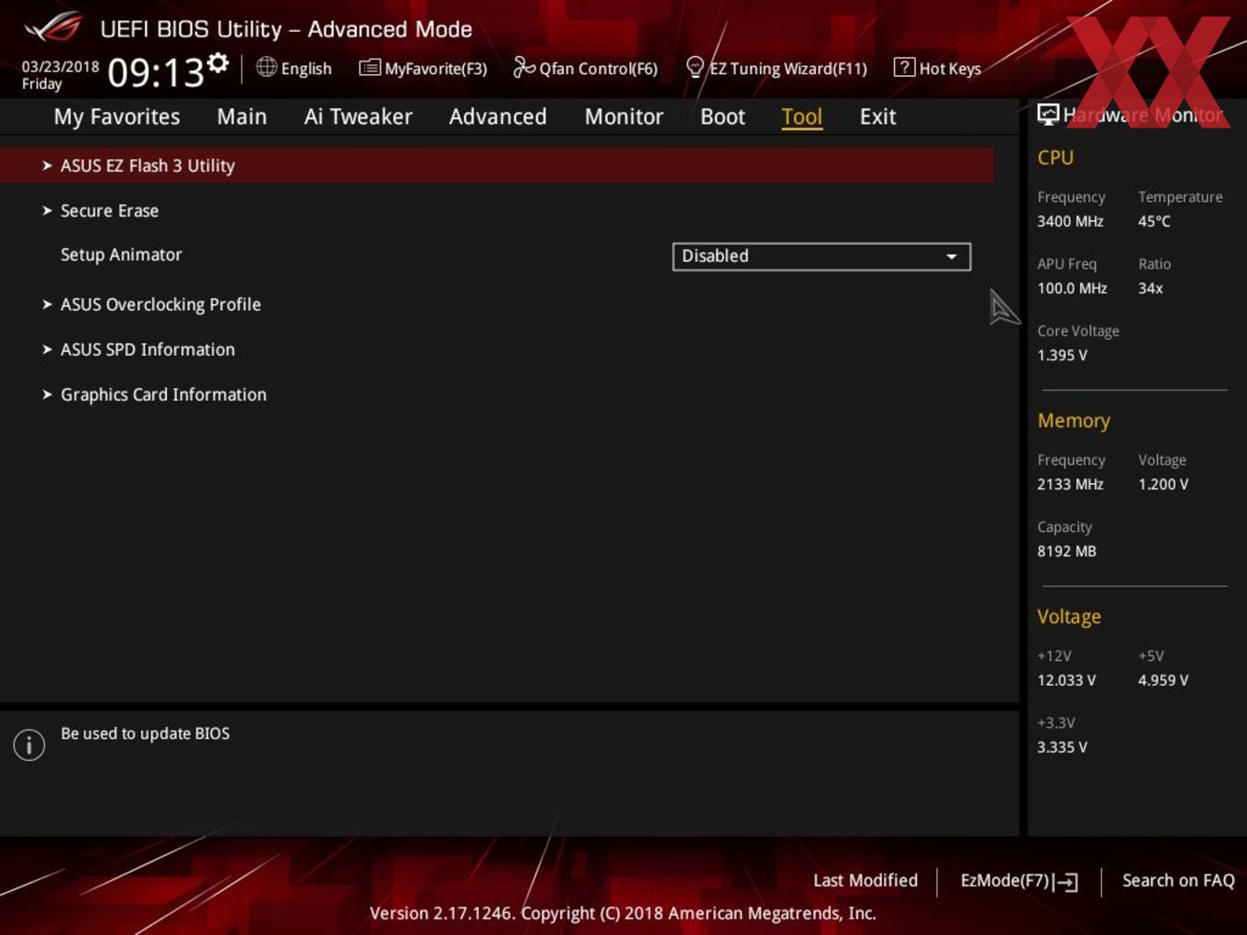Viewport: 1247px width, 935px height.
Task: Click the info icon in help panel
Action: tap(29, 744)
